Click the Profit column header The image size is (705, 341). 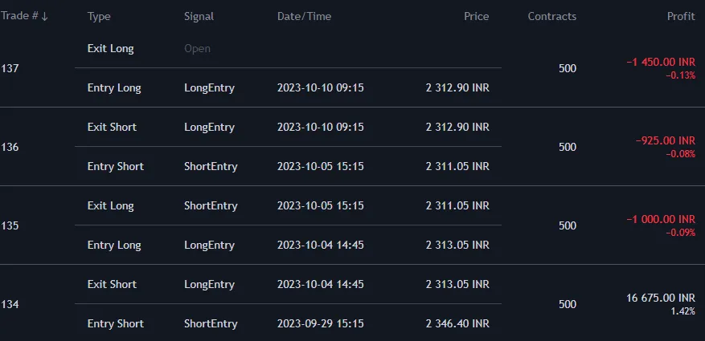point(681,16)
